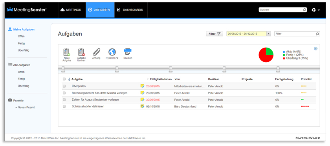Click the blue Aktiv legend swatch
Screen dimensions: 330x146
tap(284, 52)
